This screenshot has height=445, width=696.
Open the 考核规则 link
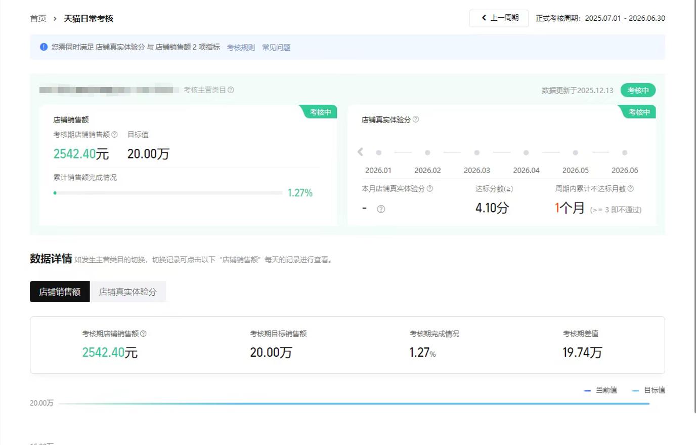point(241,48)
